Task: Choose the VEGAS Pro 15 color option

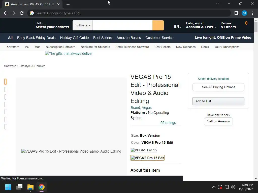Action: point(144,150)
